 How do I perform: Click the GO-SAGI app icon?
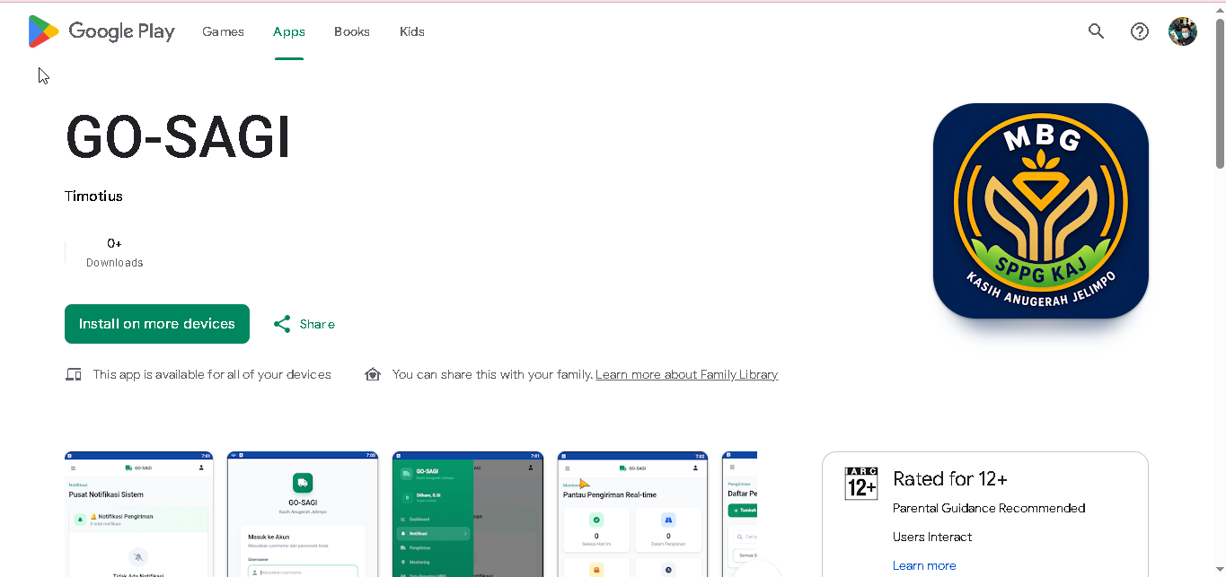click(x=1040, y=211)
